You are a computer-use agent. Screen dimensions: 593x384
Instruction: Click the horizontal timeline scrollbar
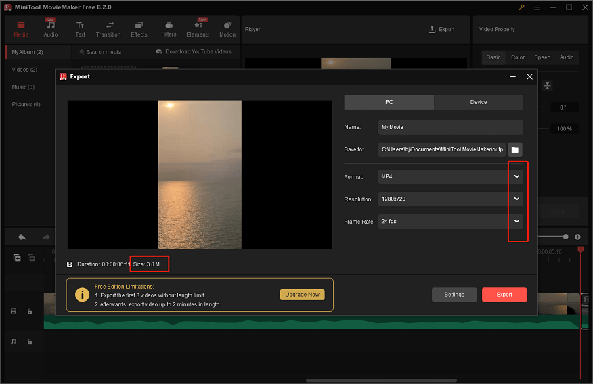click(x=381, y=380)
